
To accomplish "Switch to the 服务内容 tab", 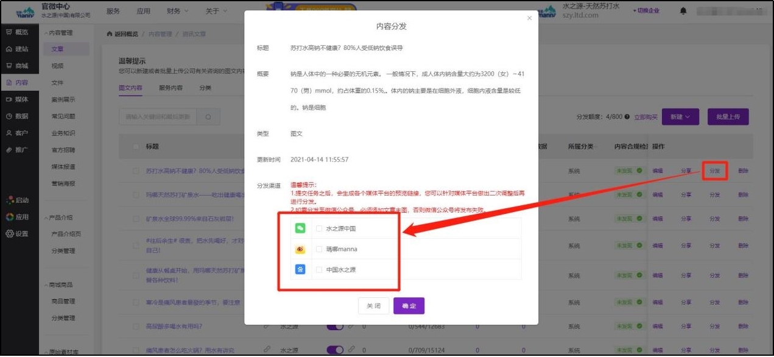I will [171, 88].
